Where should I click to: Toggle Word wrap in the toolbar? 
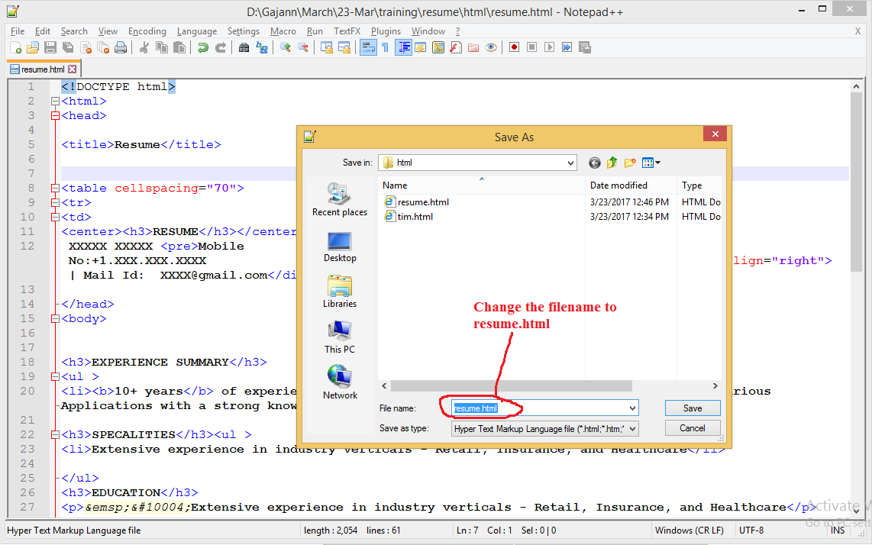coord(368,48)
